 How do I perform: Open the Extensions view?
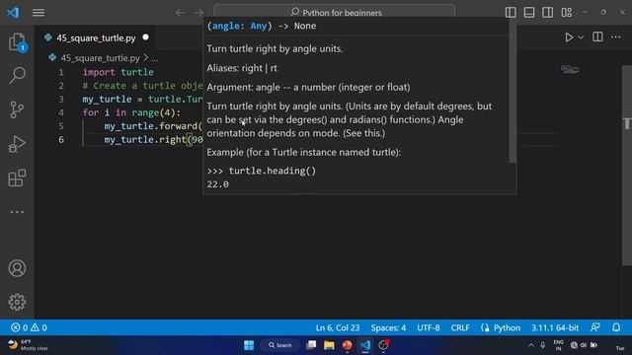pyautogui.click(x=17, y=177)
